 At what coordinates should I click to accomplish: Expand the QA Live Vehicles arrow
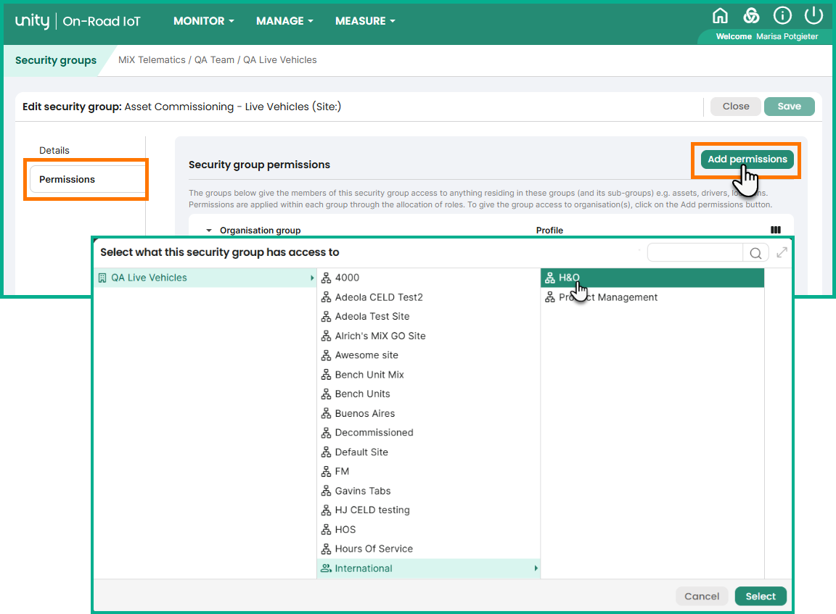tap(312, 278)
